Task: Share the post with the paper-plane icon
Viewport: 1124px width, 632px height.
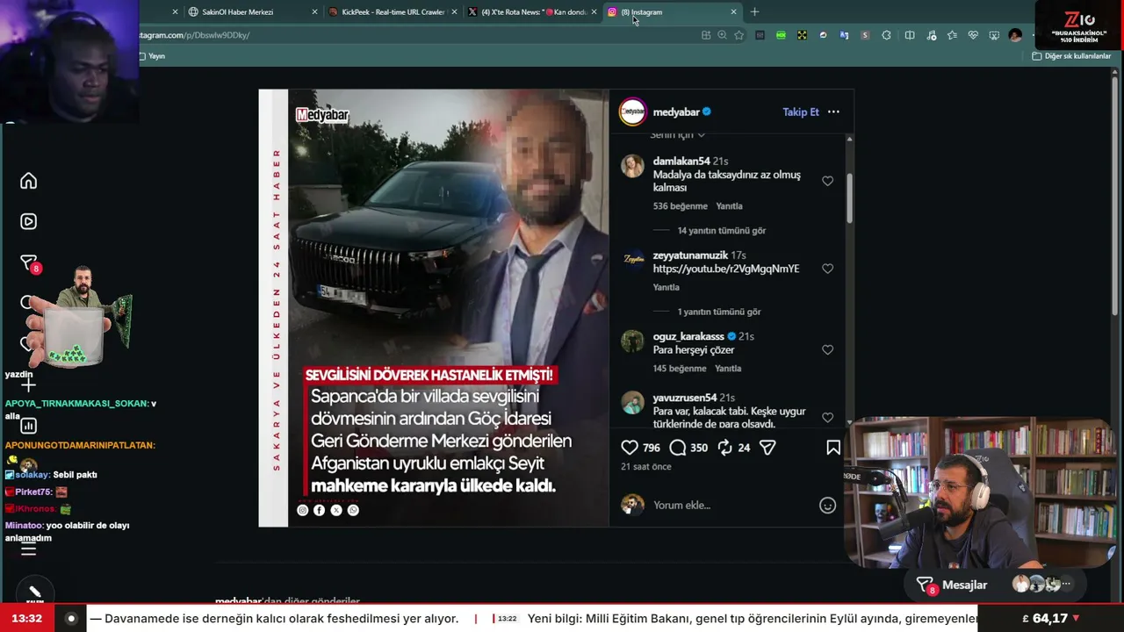Action: (767, 448)
